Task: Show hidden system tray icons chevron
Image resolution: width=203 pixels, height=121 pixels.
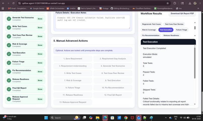Action: [166, 118]
